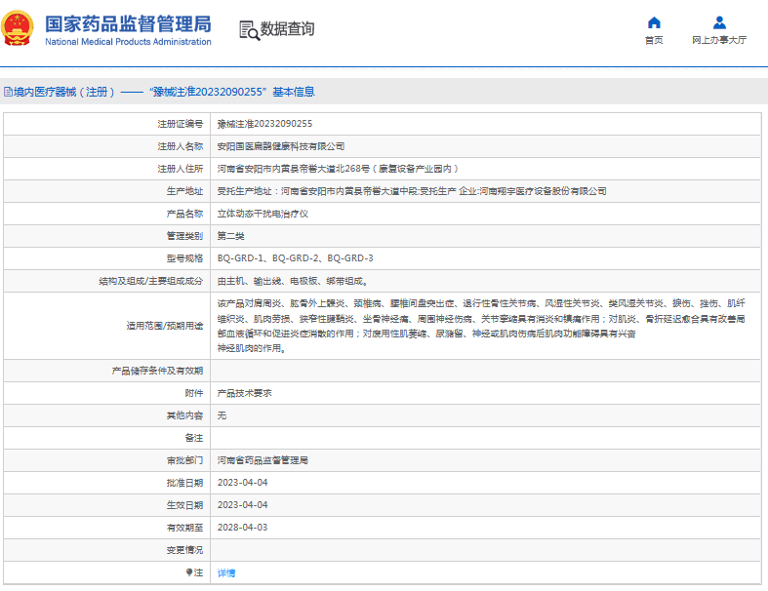Open 详情 link in the 注 row
The image size is (768, 591).
226,572
